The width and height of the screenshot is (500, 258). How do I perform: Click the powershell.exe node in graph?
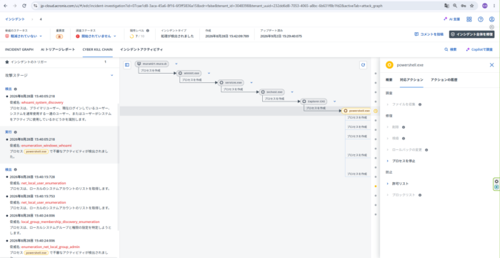[x=356, y=111]
